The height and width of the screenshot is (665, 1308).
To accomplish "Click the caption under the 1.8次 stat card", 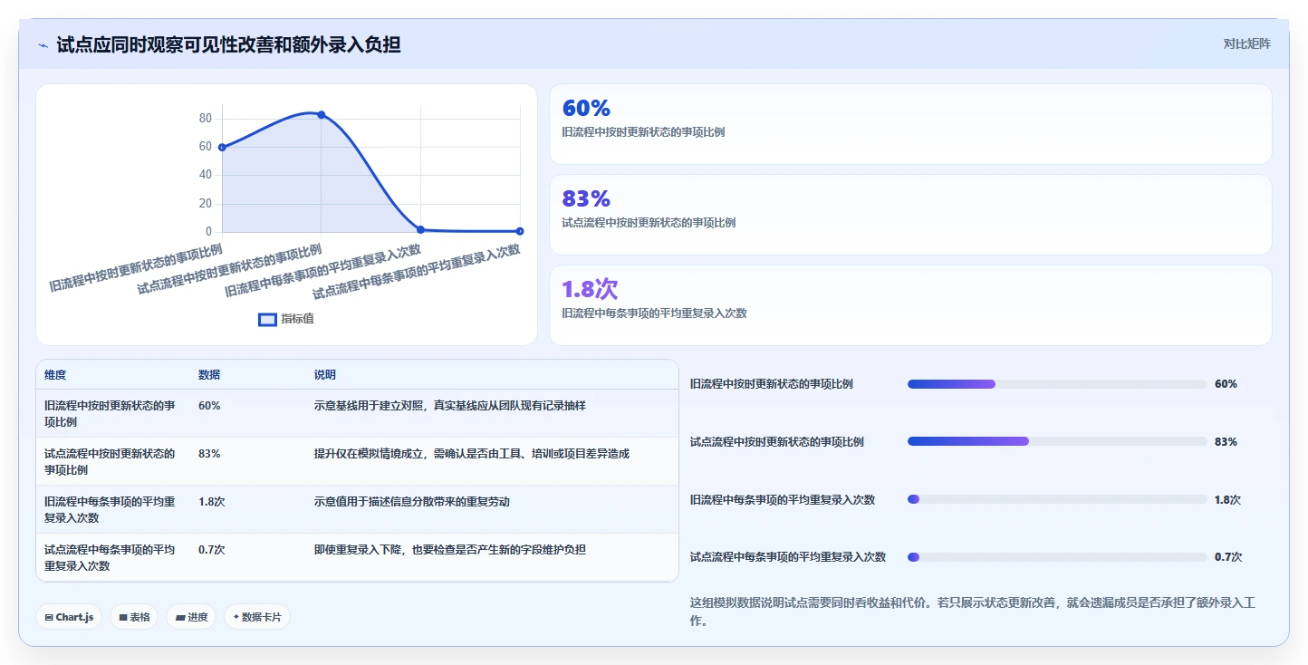I will 655,313.
